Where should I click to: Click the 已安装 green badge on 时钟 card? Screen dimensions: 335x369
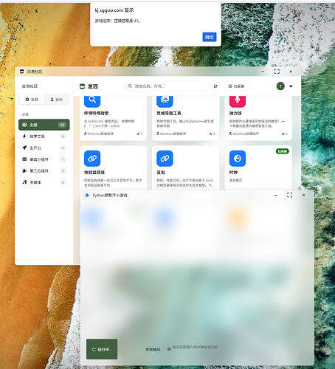283,151
